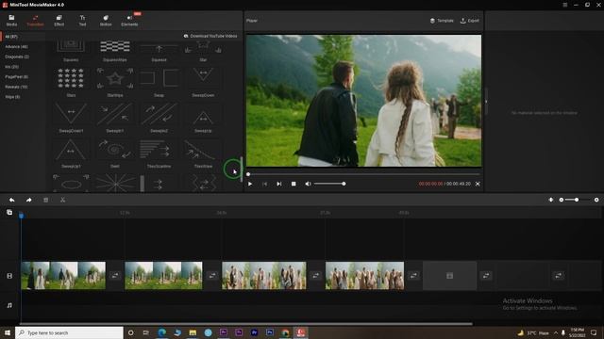Open Windows Start menu

click(x=7, y=332)
